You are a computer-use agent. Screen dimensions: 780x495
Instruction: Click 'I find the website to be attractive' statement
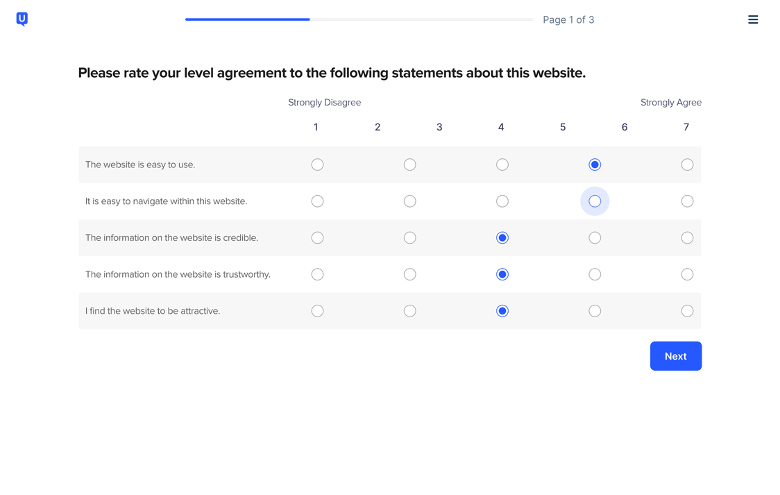(153, 311)
